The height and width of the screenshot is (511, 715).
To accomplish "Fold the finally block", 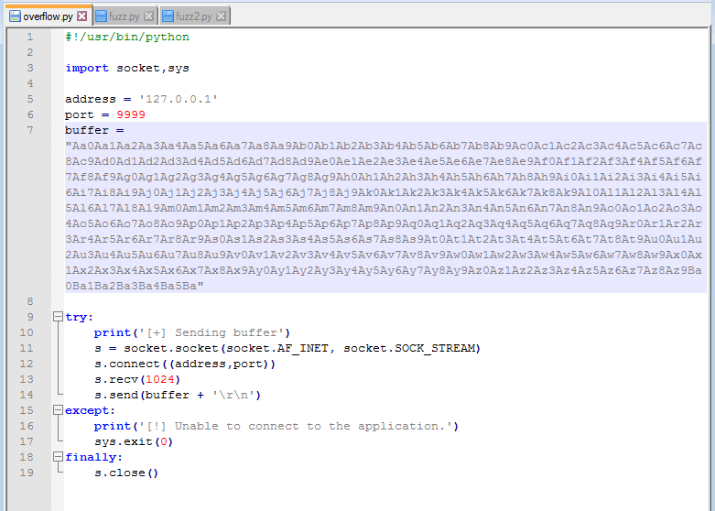I will tap(58, 458).
